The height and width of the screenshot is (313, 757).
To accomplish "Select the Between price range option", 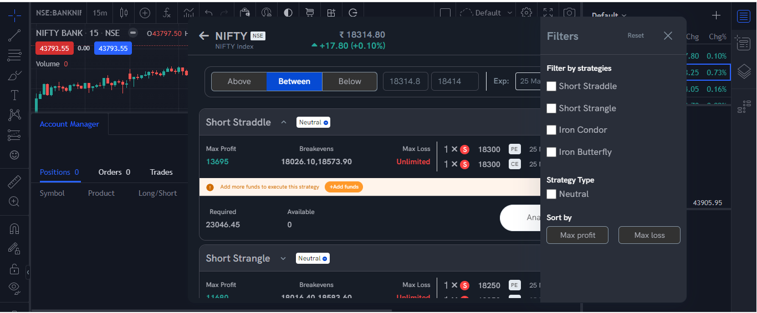I will click(x=294, y=81).
